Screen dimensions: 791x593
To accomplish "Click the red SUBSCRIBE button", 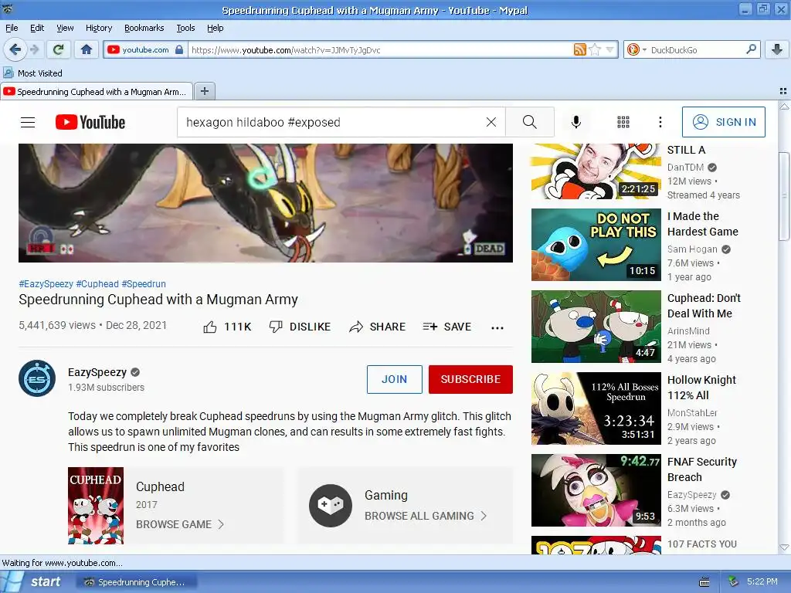I will 470,379.
